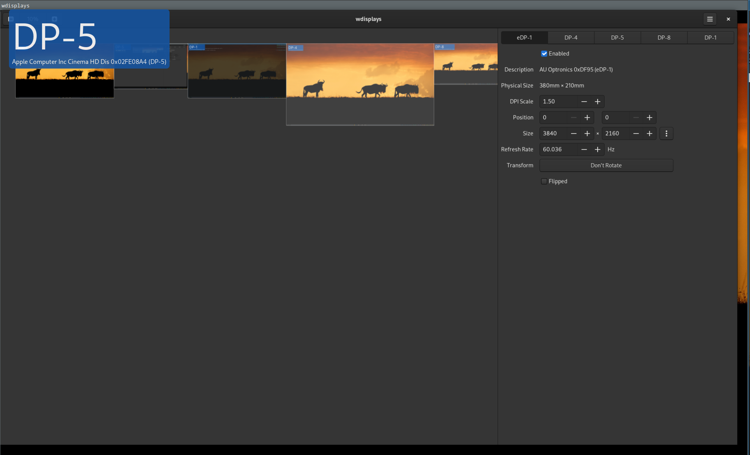Select the DP-5 display tab
The image size is (750, 455).
617,38
